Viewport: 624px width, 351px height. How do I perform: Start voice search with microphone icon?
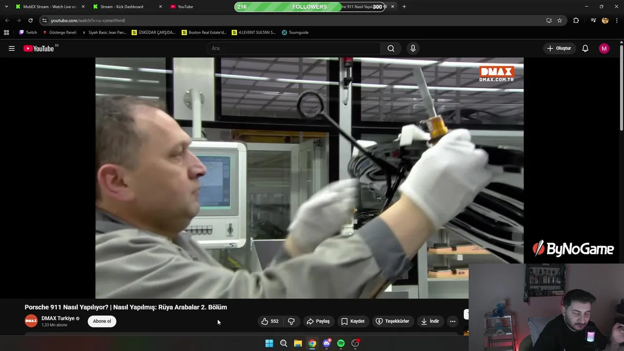(413, 48)
